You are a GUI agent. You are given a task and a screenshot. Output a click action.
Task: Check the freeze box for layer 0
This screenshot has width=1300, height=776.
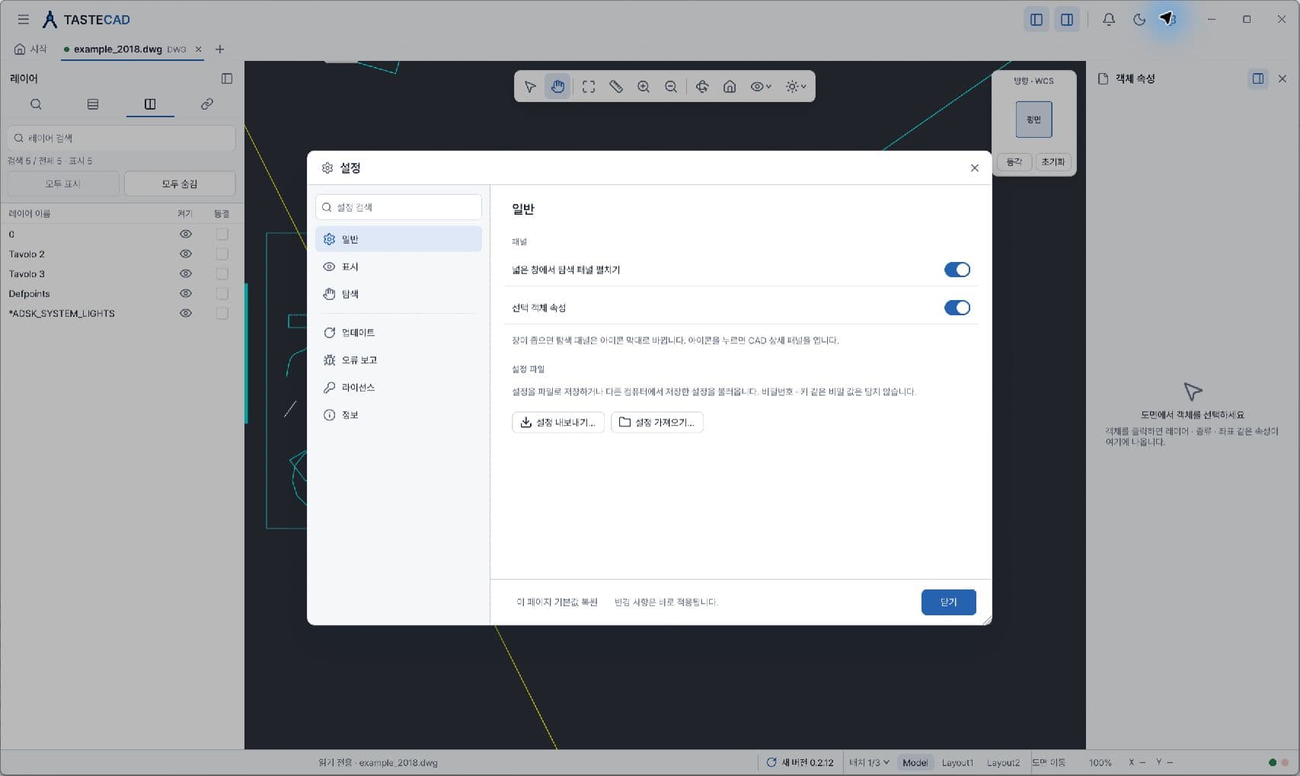[x=222, y=235]
